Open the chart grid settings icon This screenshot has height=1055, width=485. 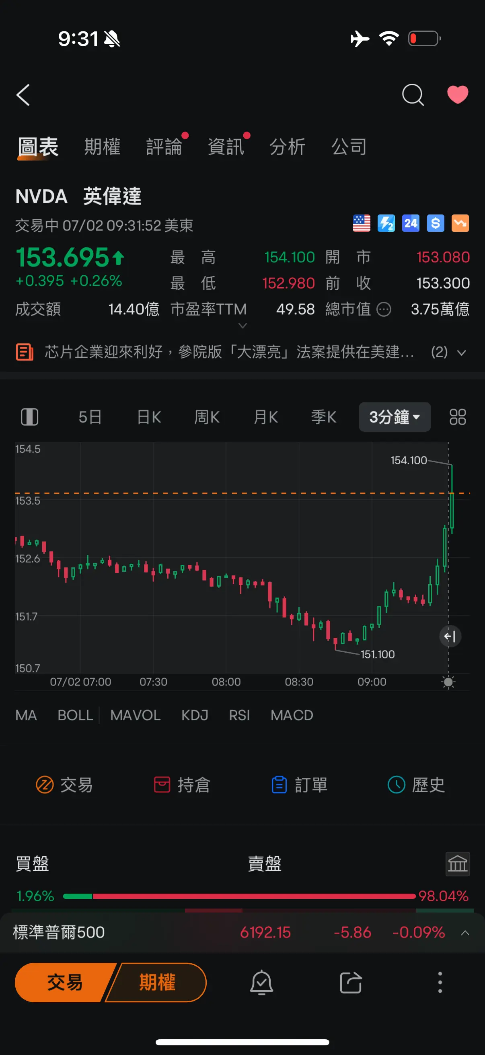point(458,417)
